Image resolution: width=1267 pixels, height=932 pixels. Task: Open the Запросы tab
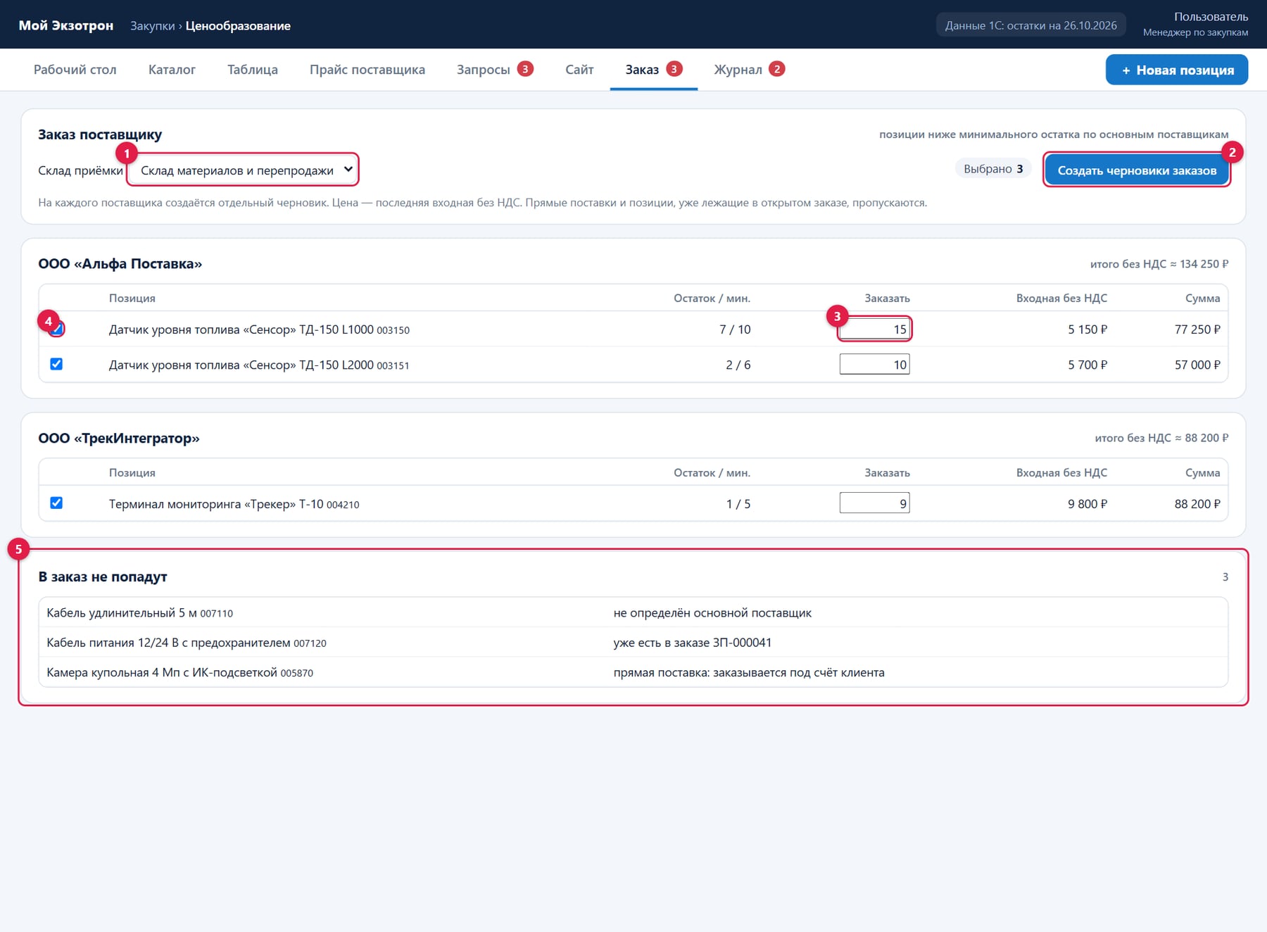(495, 70)
